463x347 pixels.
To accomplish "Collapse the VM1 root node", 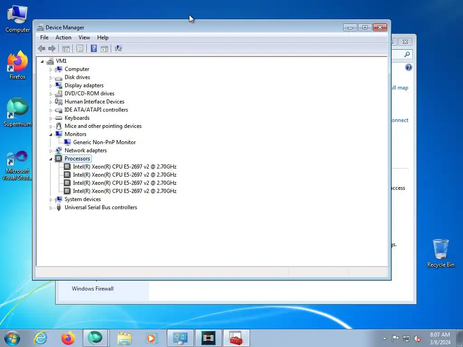I will pos(42,61).
